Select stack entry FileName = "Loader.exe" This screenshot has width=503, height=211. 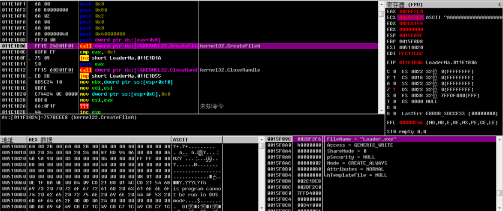(361, 139)
